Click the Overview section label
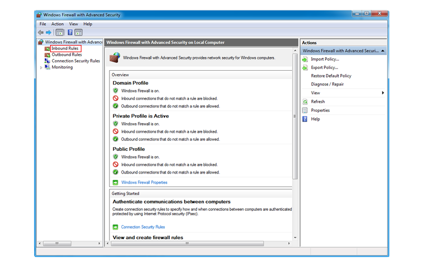The height and width of the screenshot is (267, 421). (x=120, y=75)
